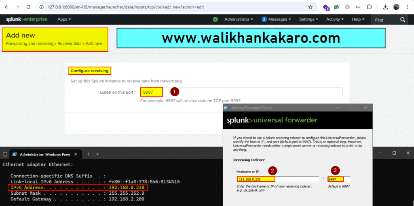414x206 pixels.
Task: Open Receive data breadcrumb link
Action: 70,44
